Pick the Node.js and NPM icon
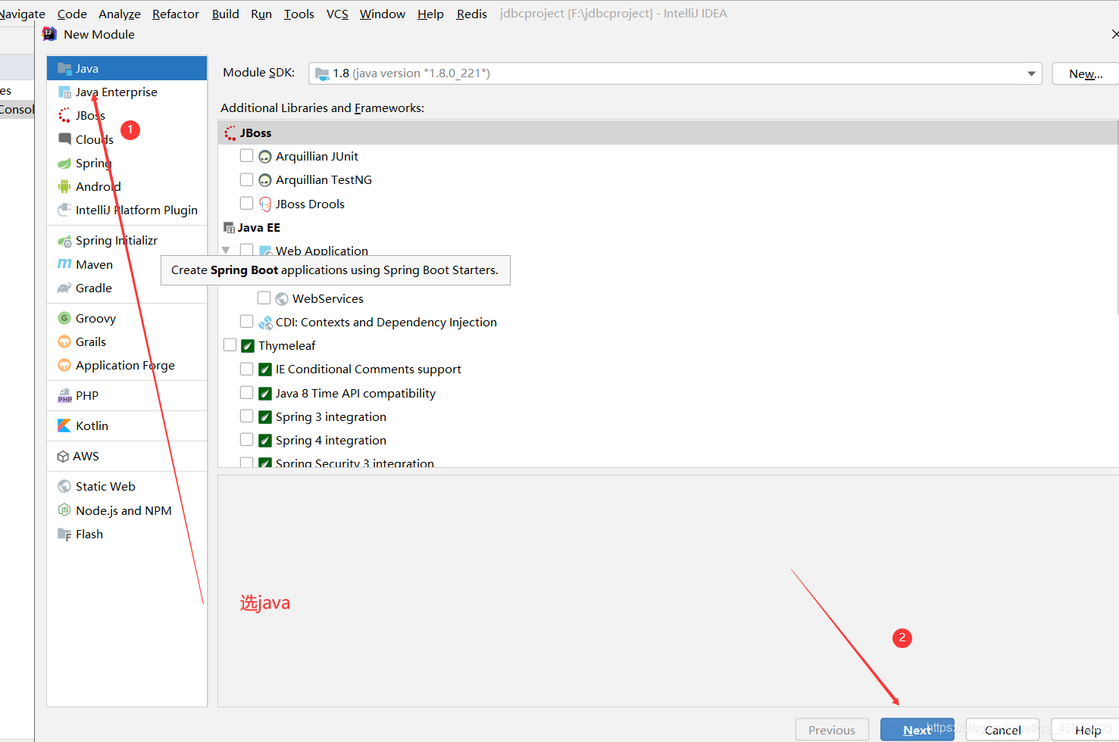 (x=64, y=510)
